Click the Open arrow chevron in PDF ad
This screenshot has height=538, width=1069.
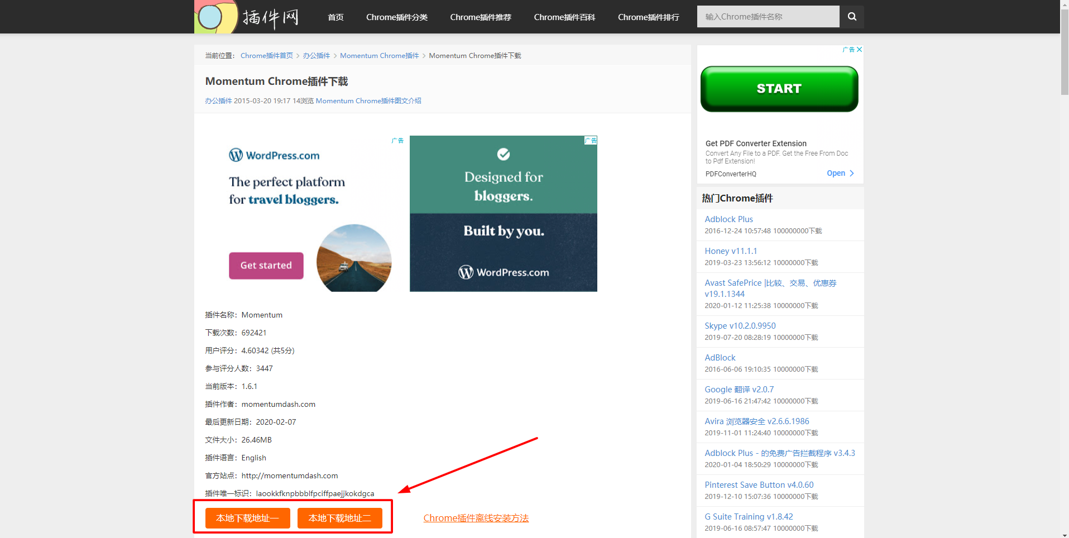852,174
